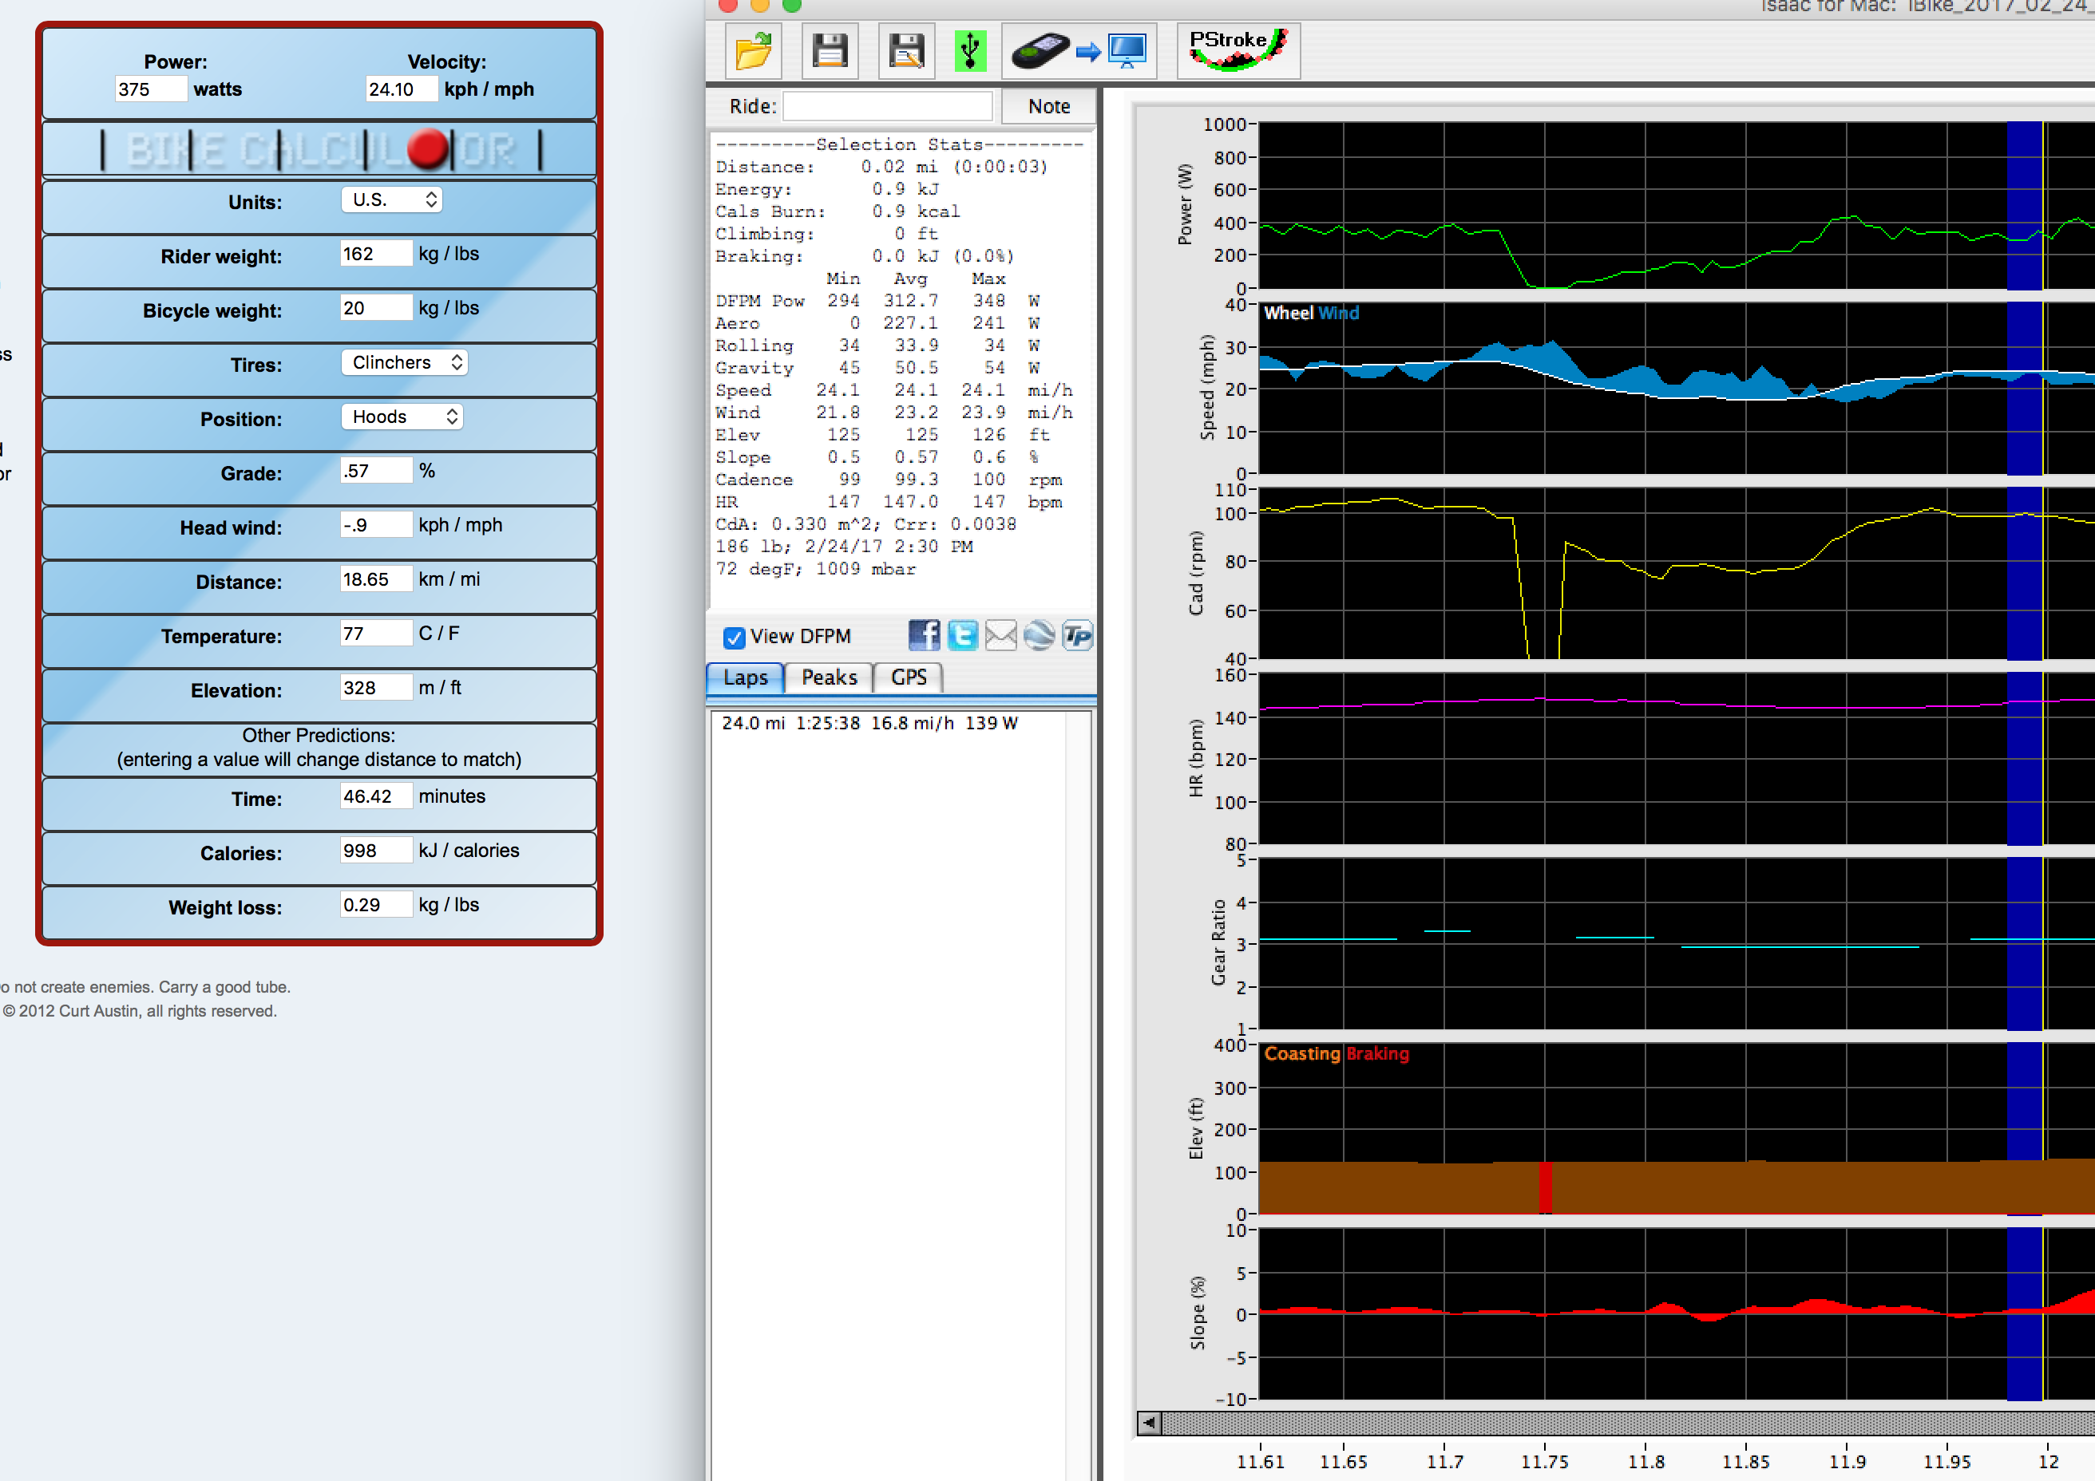Click the Velocity input field showing 24.10

[402, 89]
